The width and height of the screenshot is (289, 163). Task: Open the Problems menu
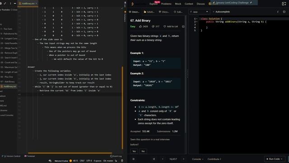[166, 4]
